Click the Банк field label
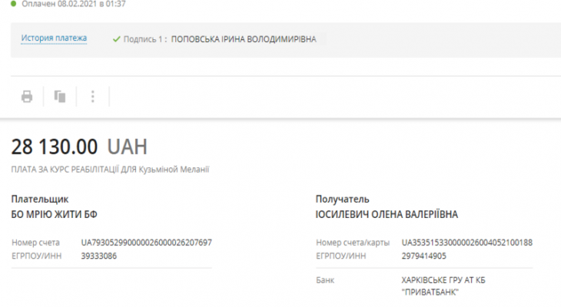Viewport: 561px width, 307px height. click(x=325, y=280)
